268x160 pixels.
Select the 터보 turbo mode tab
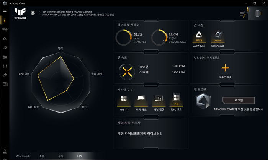(x=80, y=156)
